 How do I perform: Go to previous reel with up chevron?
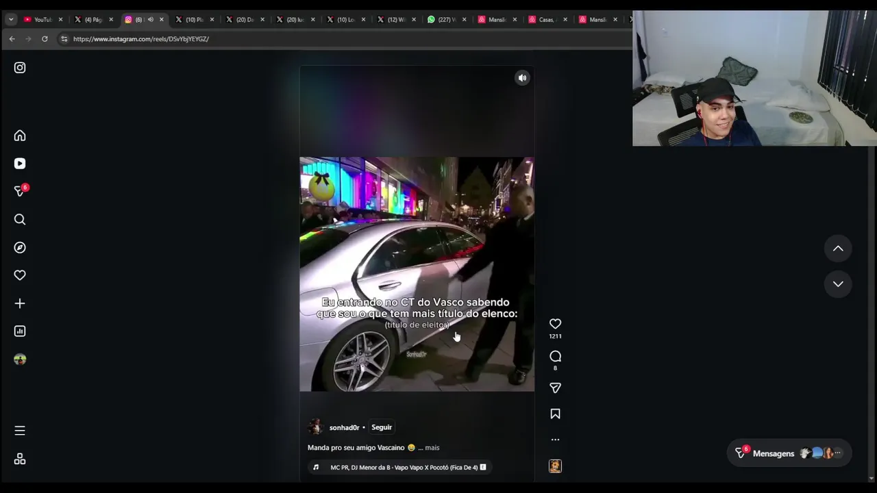tap(838, 249)
